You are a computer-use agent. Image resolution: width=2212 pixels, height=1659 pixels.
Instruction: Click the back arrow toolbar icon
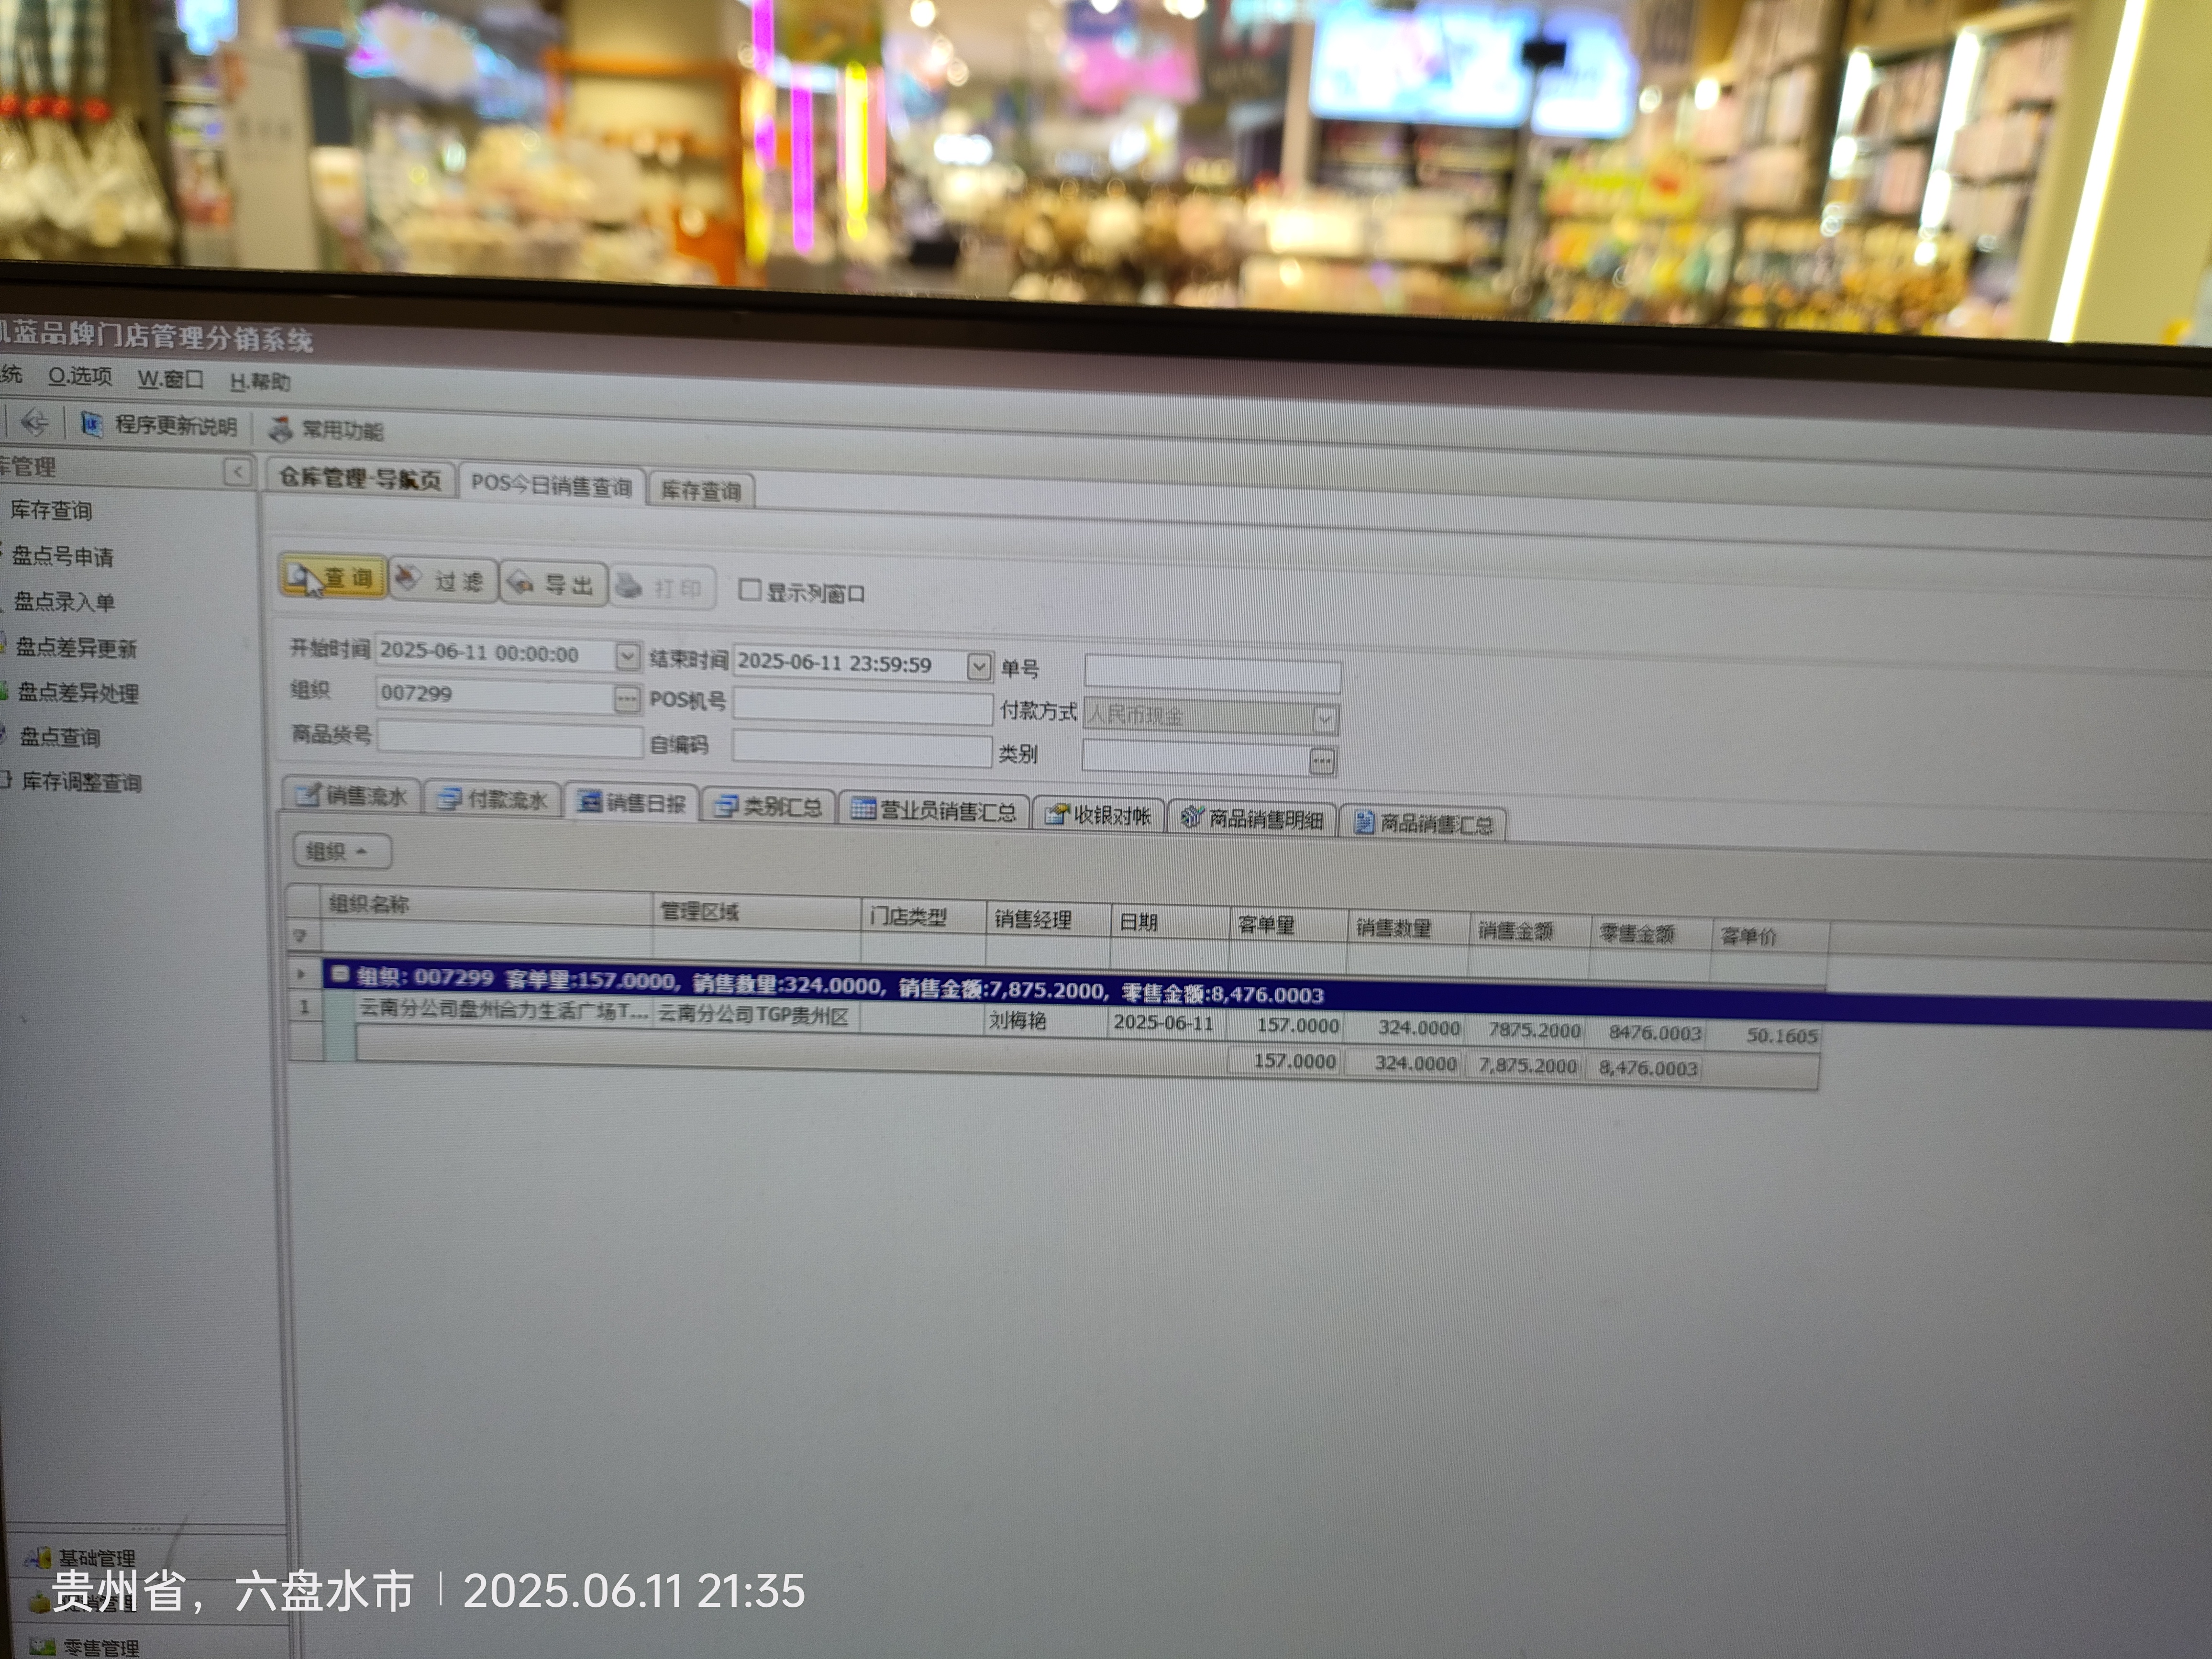(x=34, y=422)
